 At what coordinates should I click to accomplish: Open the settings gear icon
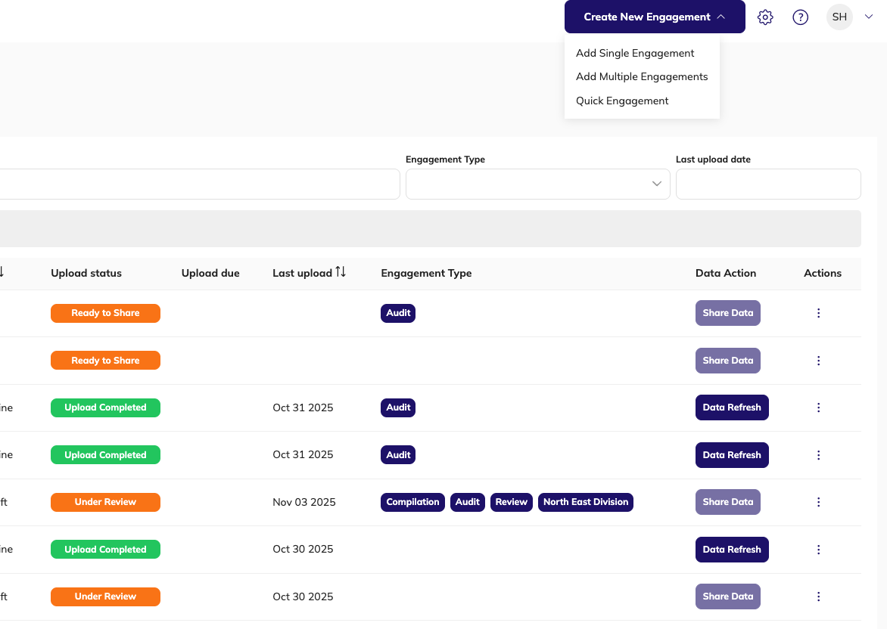[765, 17]
